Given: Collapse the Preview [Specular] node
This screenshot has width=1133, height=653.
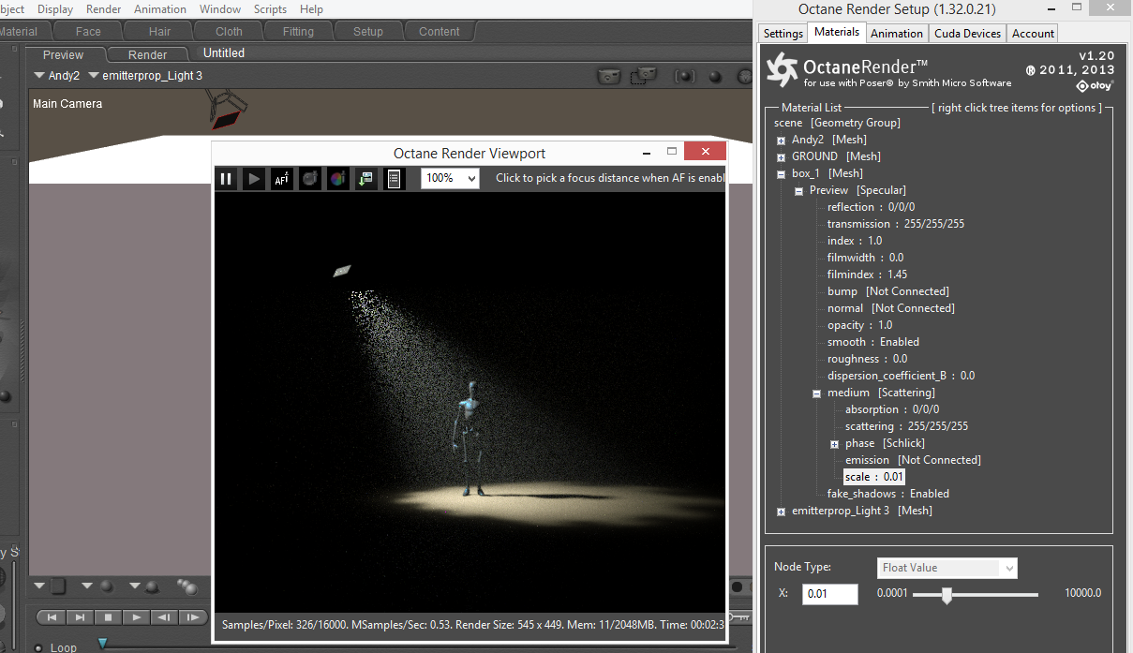Looking at the screenshot, I should [x=799, y=190].
